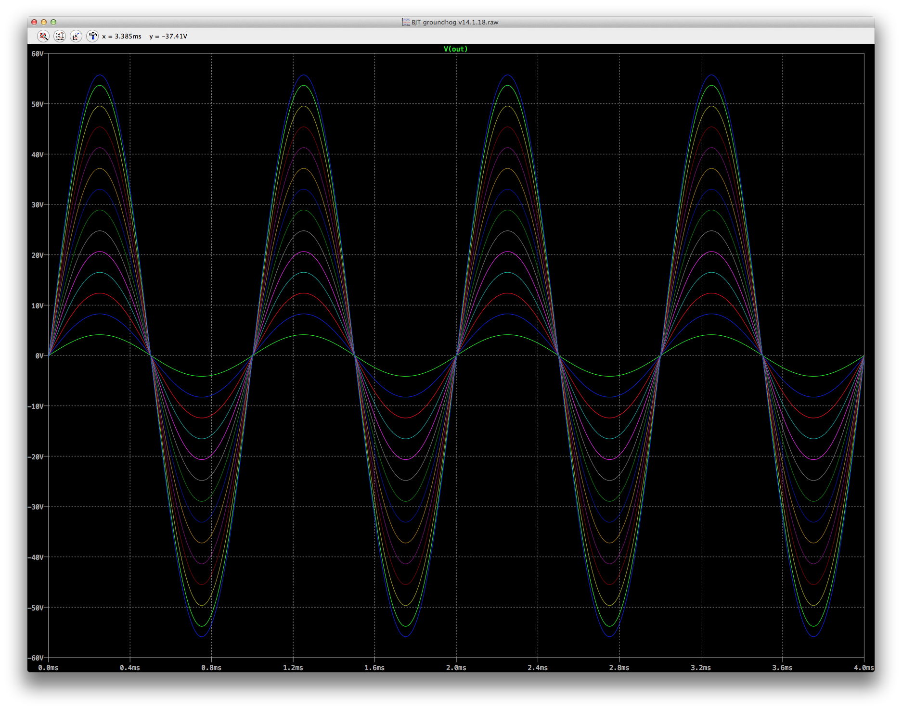902x710 pixels.
Task: Click the 4.0ms time axis label
Action: [863, 668]
